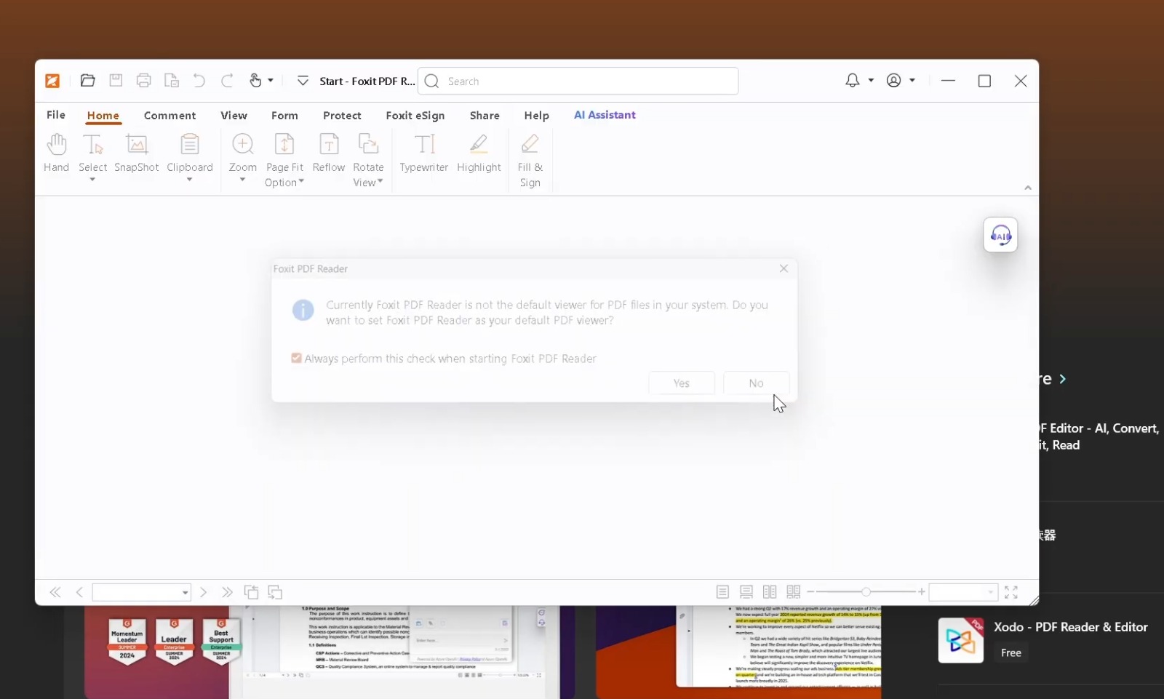Go to last page button

pyautogui.click(x=228, y=593)
